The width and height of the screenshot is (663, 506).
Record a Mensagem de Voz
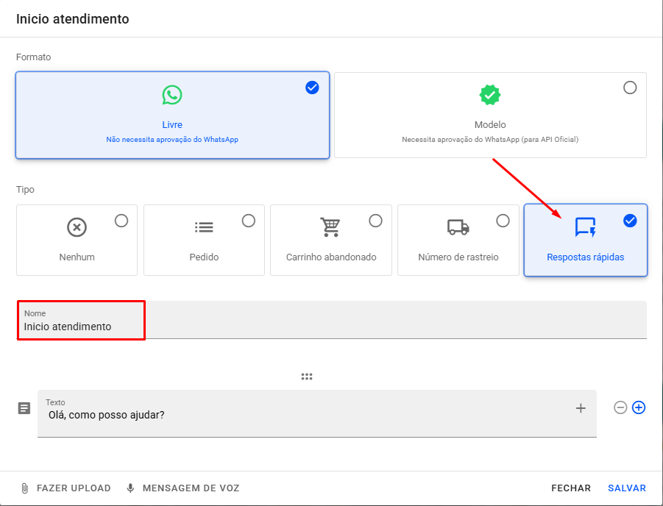[x=182, y=488]
